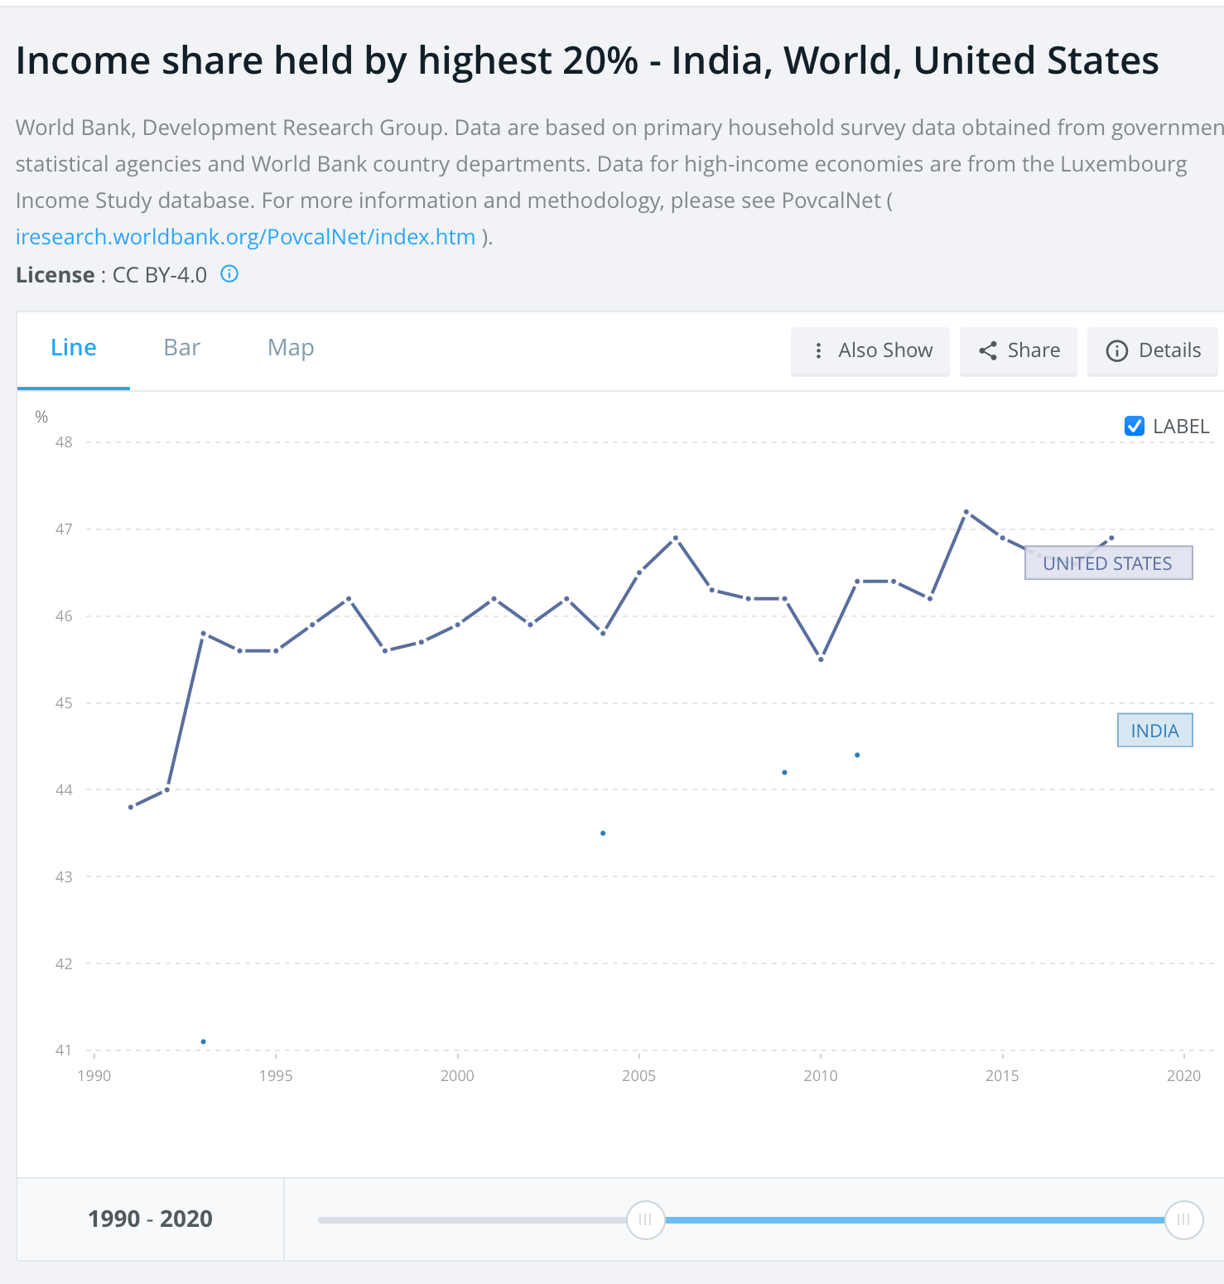Switch to the Bar chart view
Screen dimensions: 1224x1284
(181, 348)
